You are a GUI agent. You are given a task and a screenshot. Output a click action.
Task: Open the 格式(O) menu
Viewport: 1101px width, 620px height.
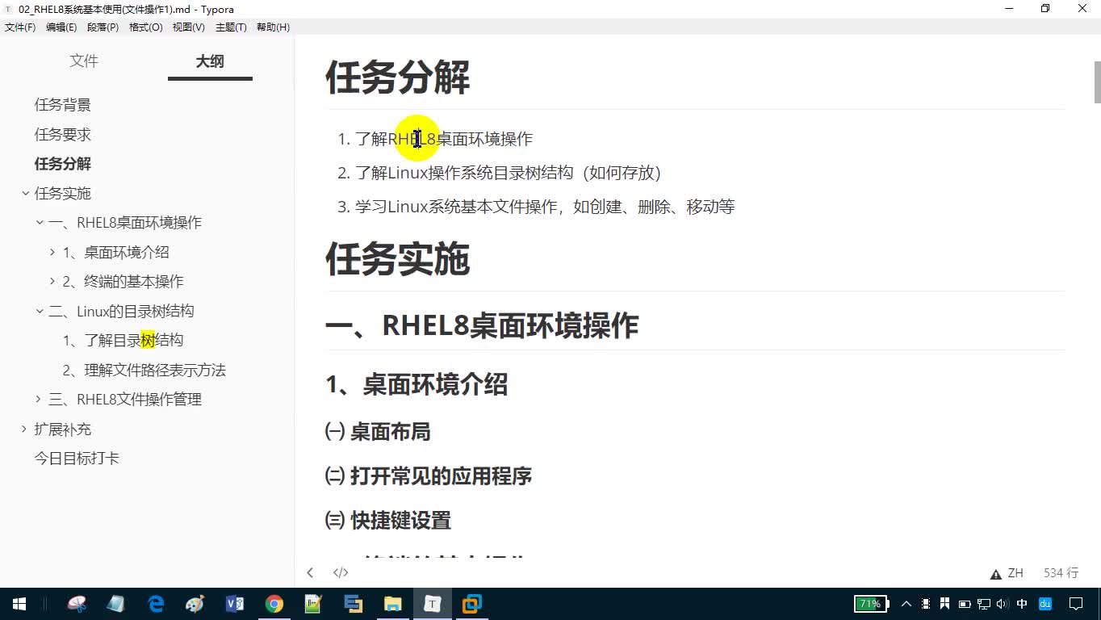[x=145, y=27]
